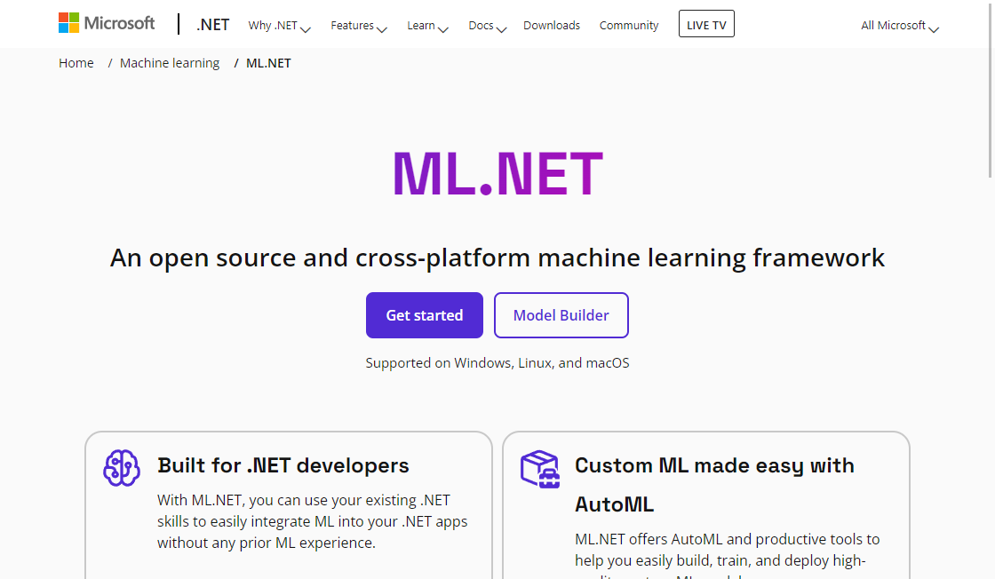Viewport: 995px width, 579px height.
Task: Click the LIVE TV button
Action: [706, 25]
